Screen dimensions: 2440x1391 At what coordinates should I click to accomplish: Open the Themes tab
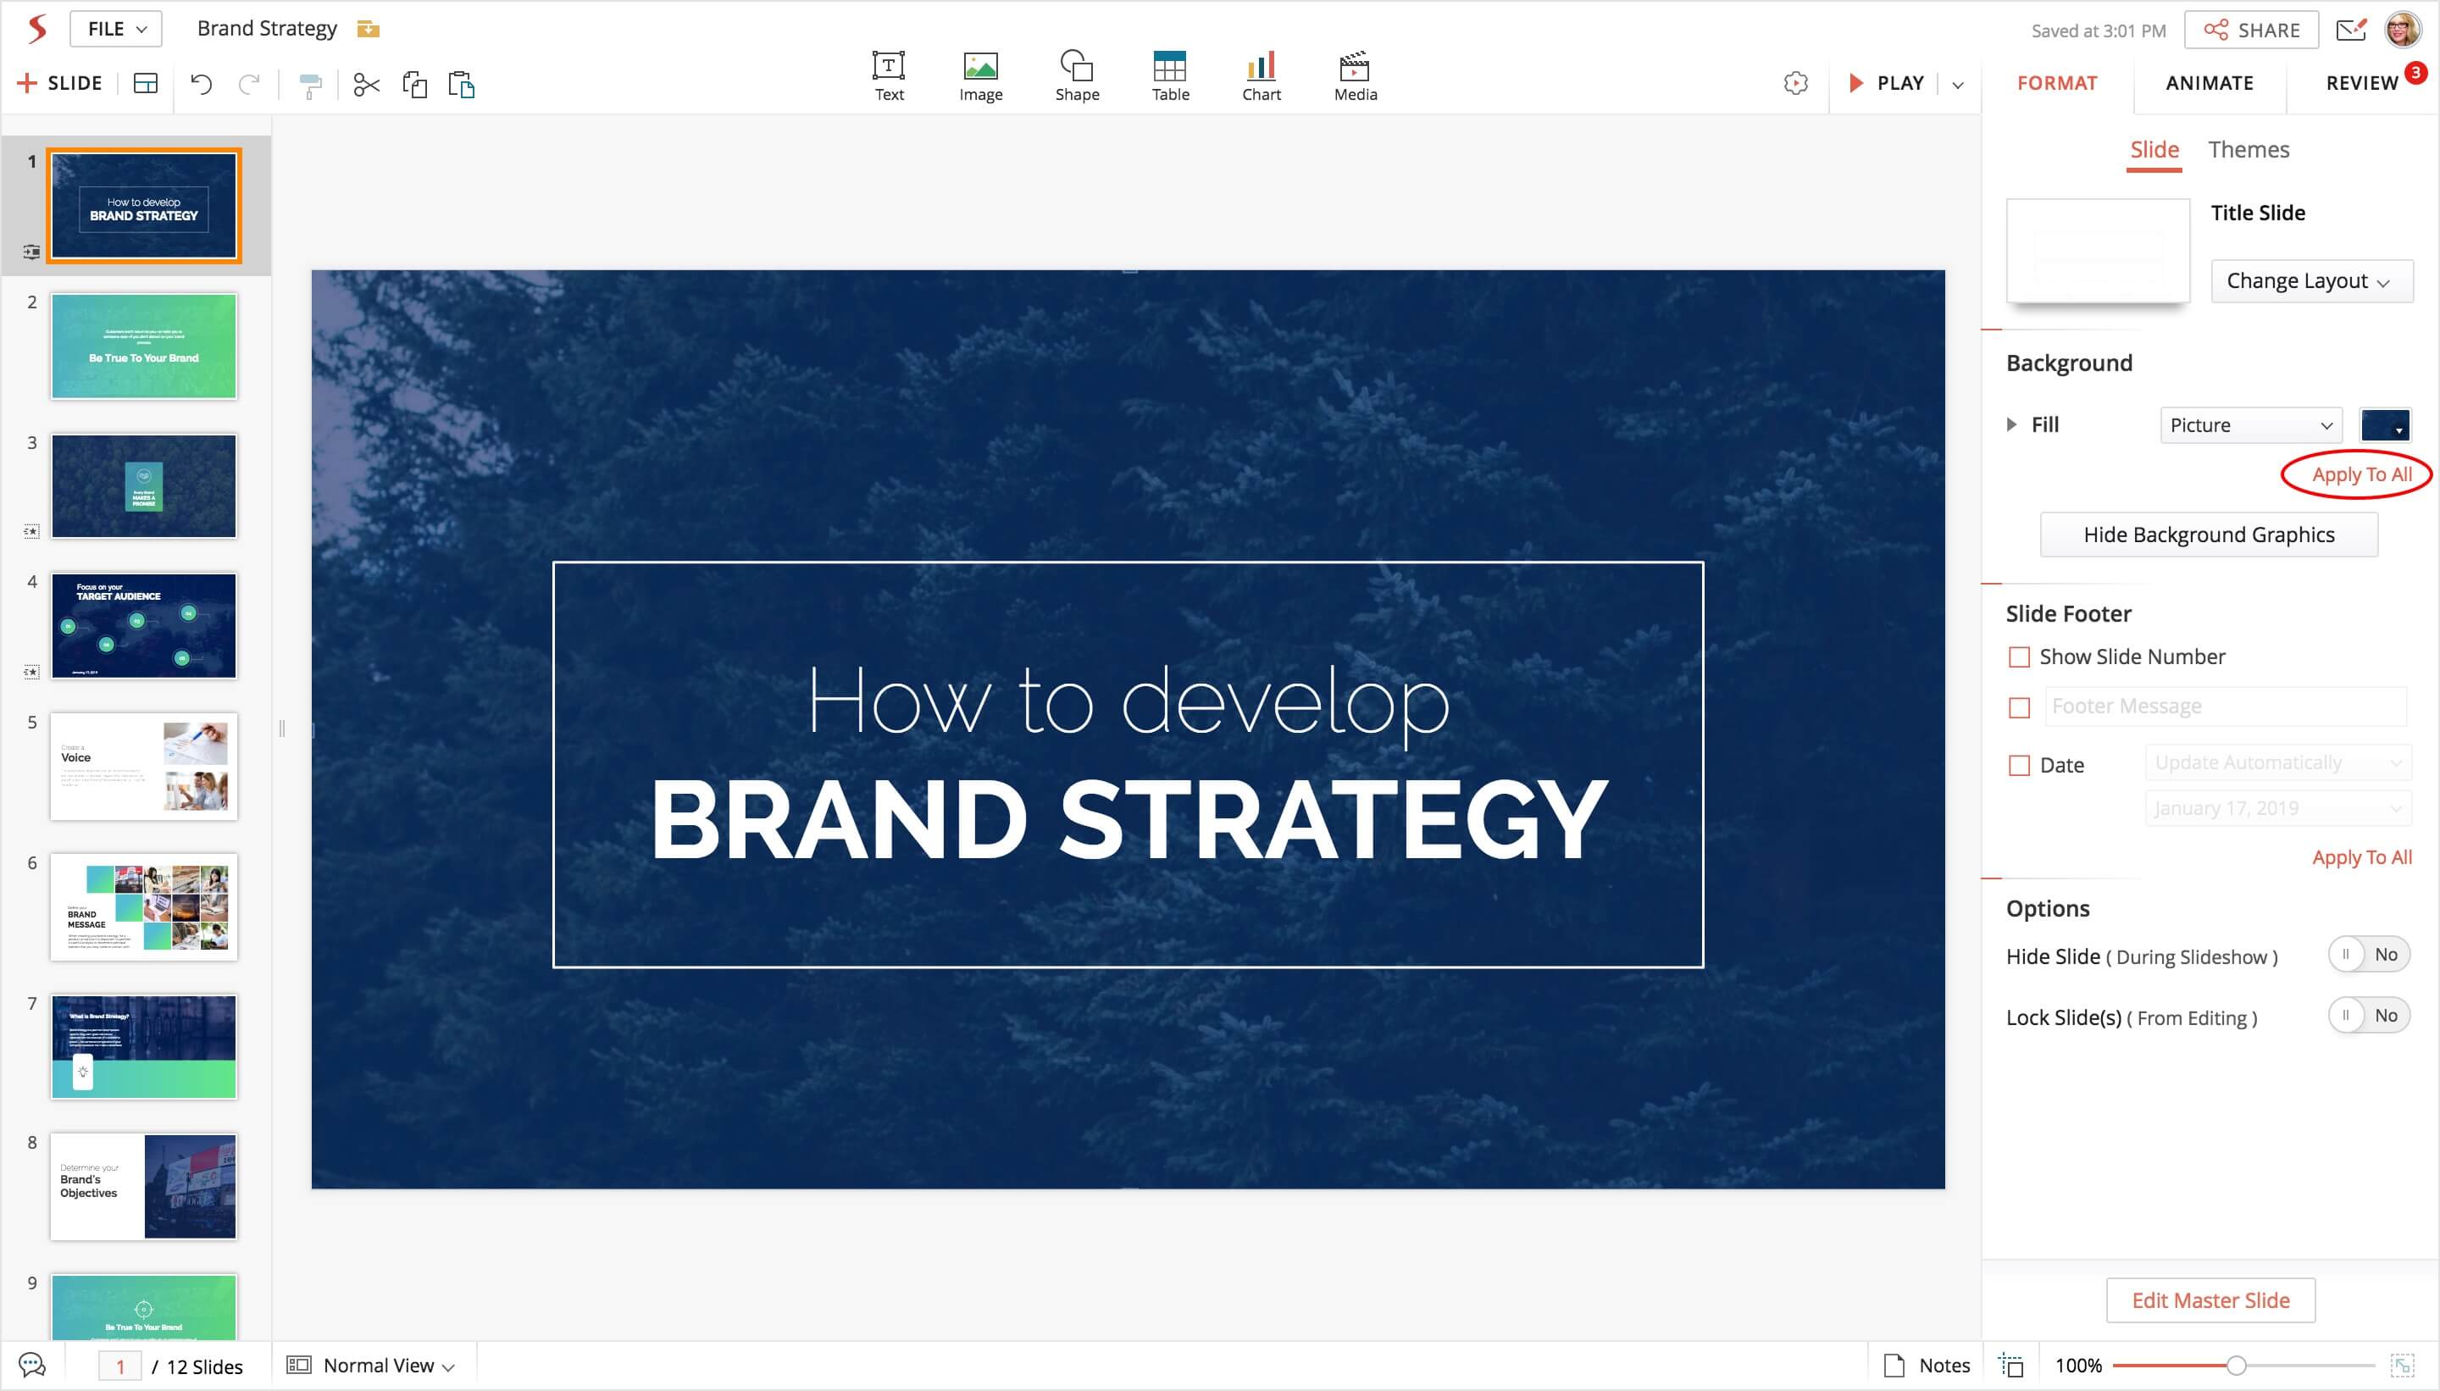point(2248,150)
